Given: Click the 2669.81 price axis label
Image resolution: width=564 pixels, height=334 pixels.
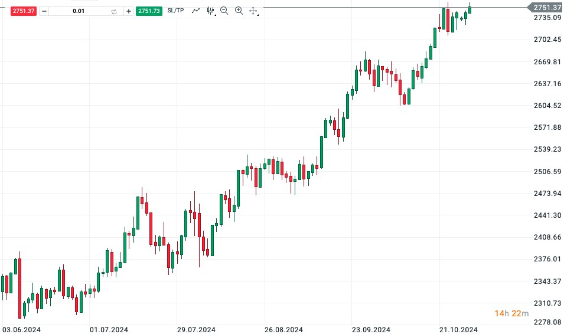Looking at the screenshot, I should tap(547, 62).
